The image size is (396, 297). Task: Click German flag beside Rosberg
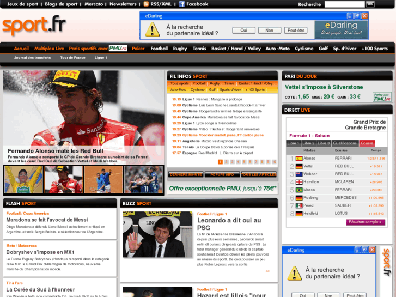coord(299,198)
